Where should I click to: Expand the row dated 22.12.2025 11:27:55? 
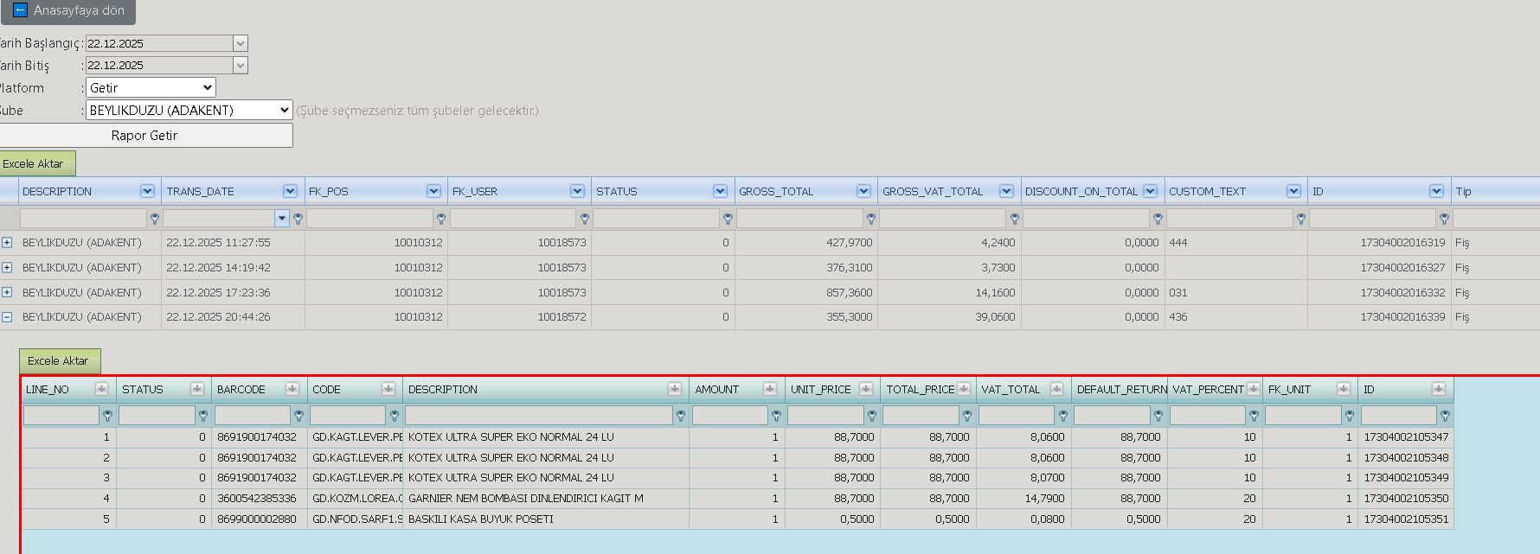point(7,243)
